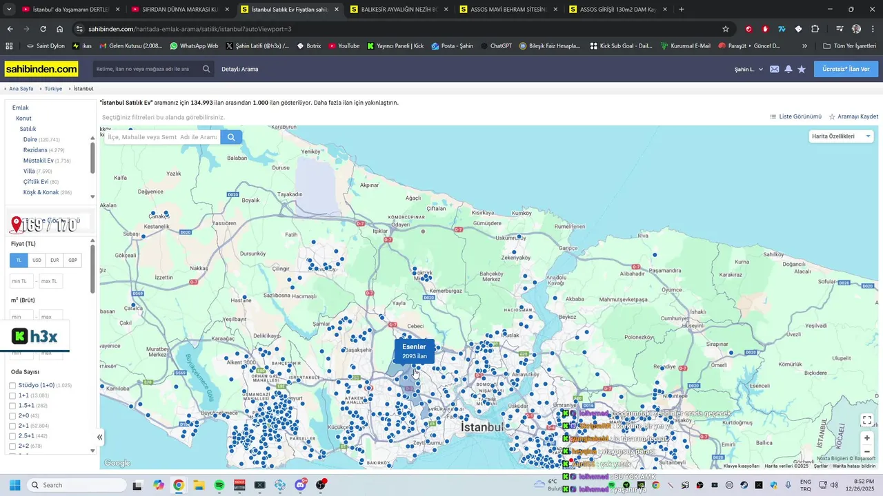This screenshot has height=496, width=883.
Task: Check the 1+1 room option
Action: [12, 395]
